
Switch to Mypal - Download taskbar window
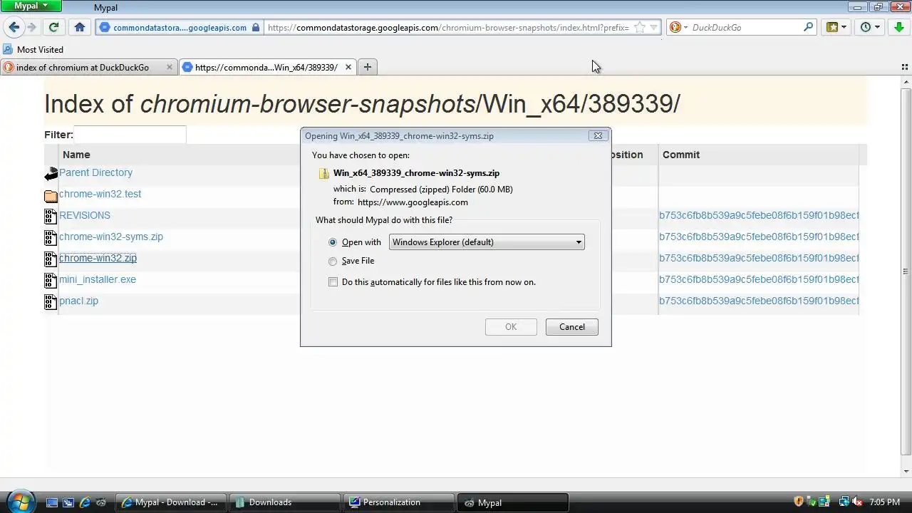[x=170, y=502]
